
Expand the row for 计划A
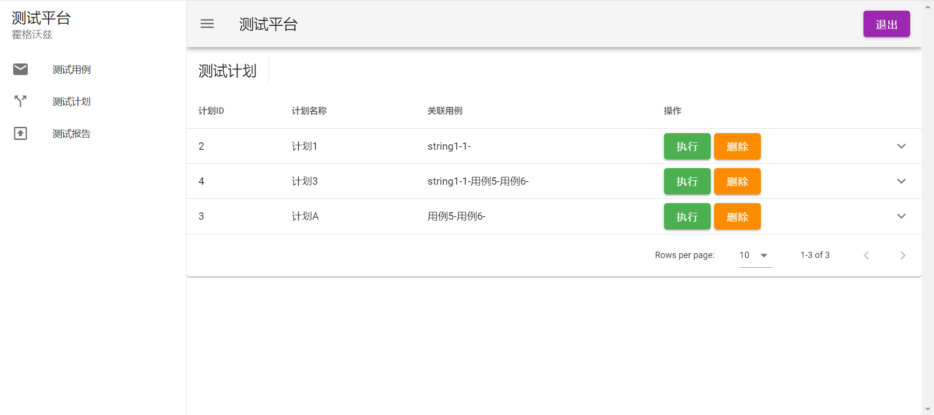pos(901,216)
